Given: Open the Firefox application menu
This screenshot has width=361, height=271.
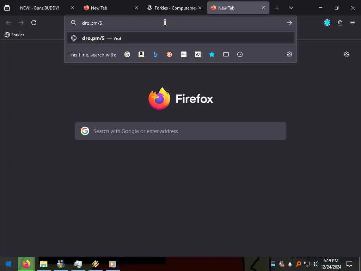Looking at the screenshot, I should coord(353,23).
